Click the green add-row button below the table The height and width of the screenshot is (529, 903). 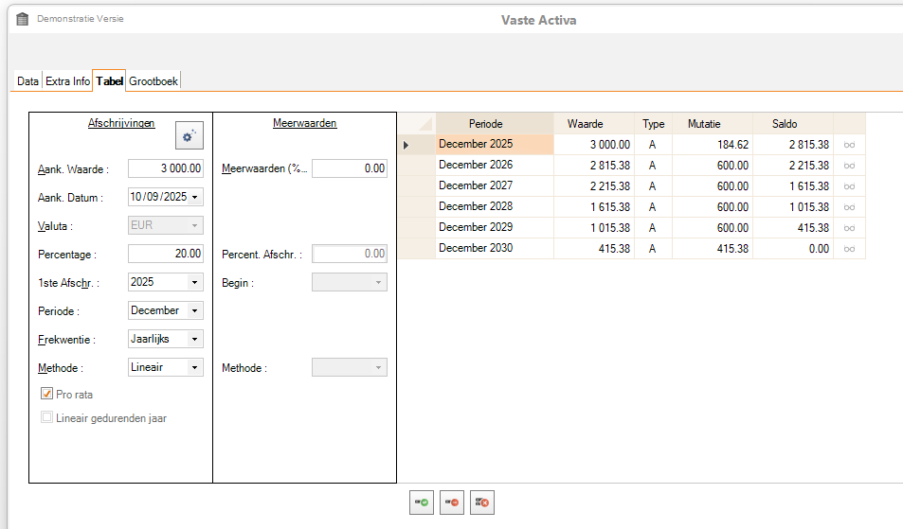coord(422,503)
